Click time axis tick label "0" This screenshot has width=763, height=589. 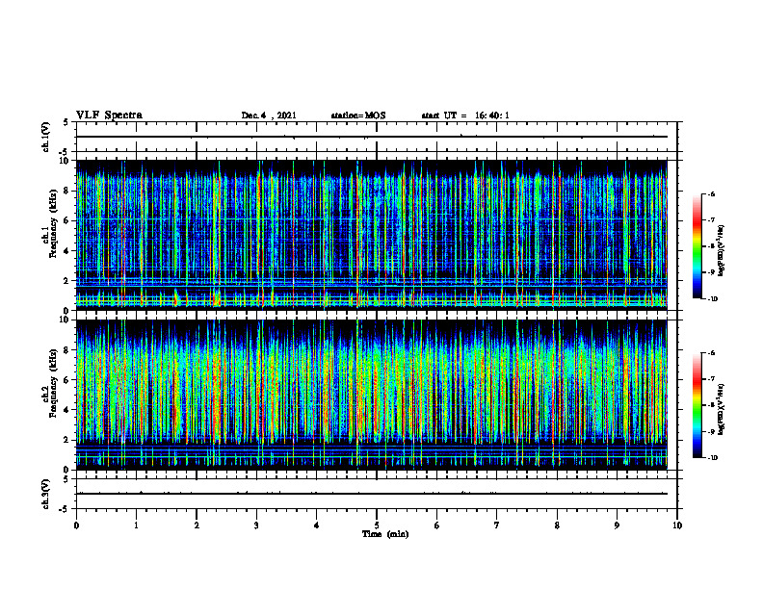tap(76, 525)
